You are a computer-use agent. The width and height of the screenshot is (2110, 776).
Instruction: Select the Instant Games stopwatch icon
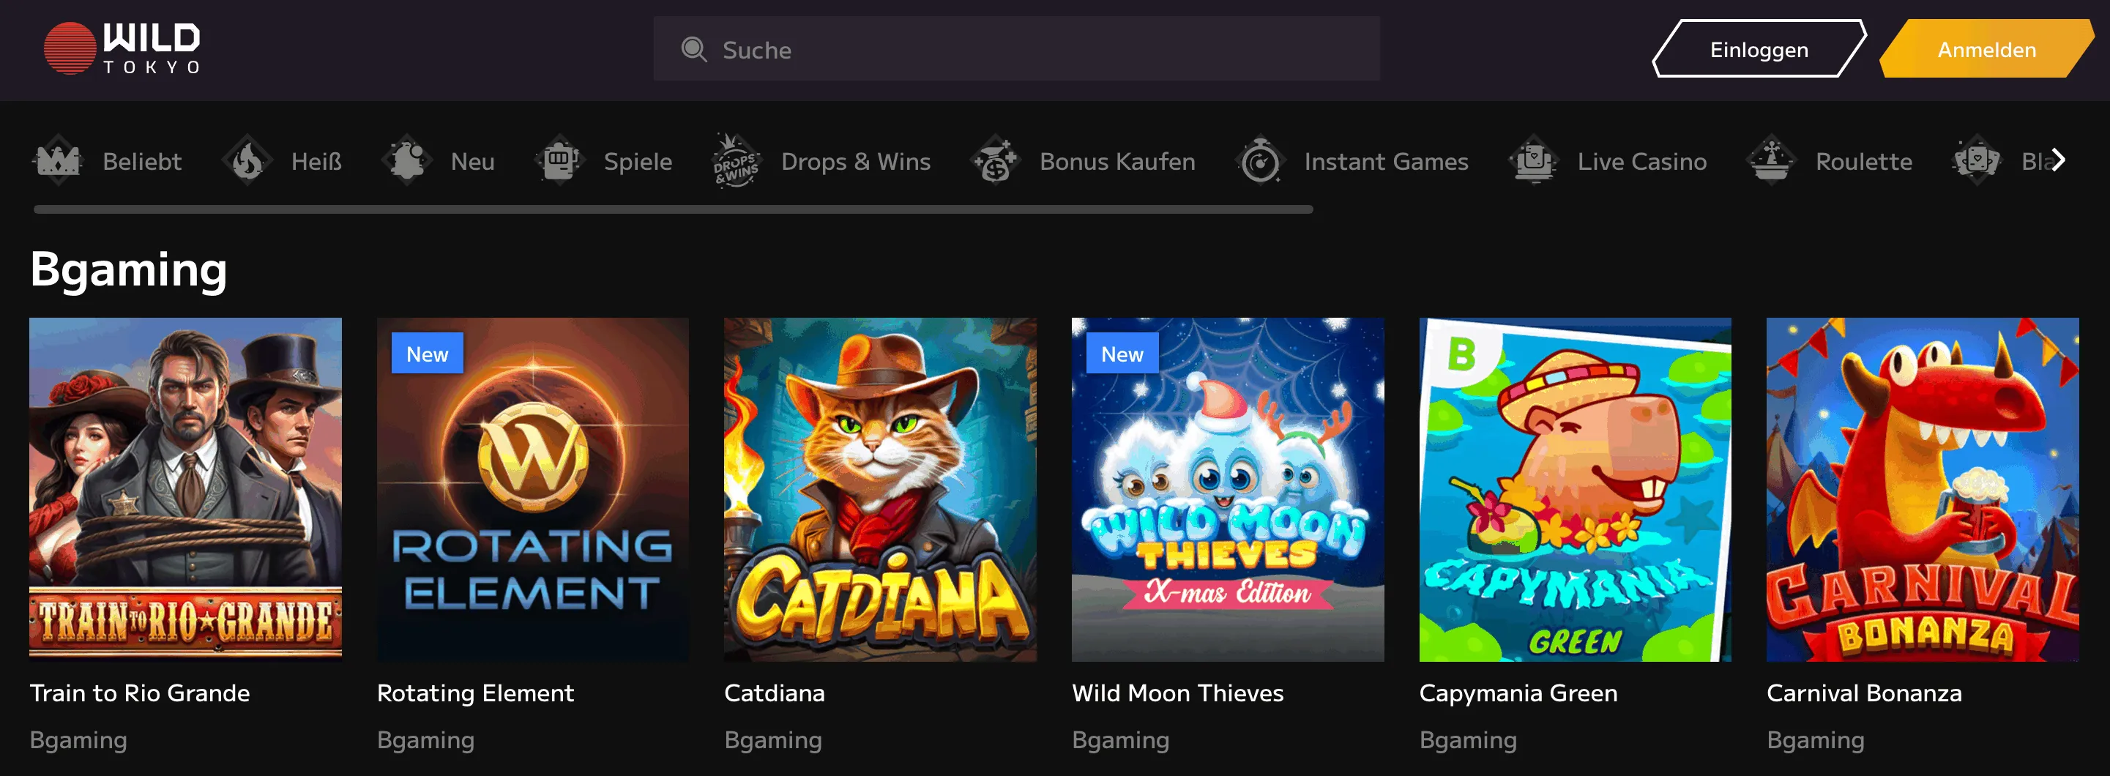[x=1261, y=160]
